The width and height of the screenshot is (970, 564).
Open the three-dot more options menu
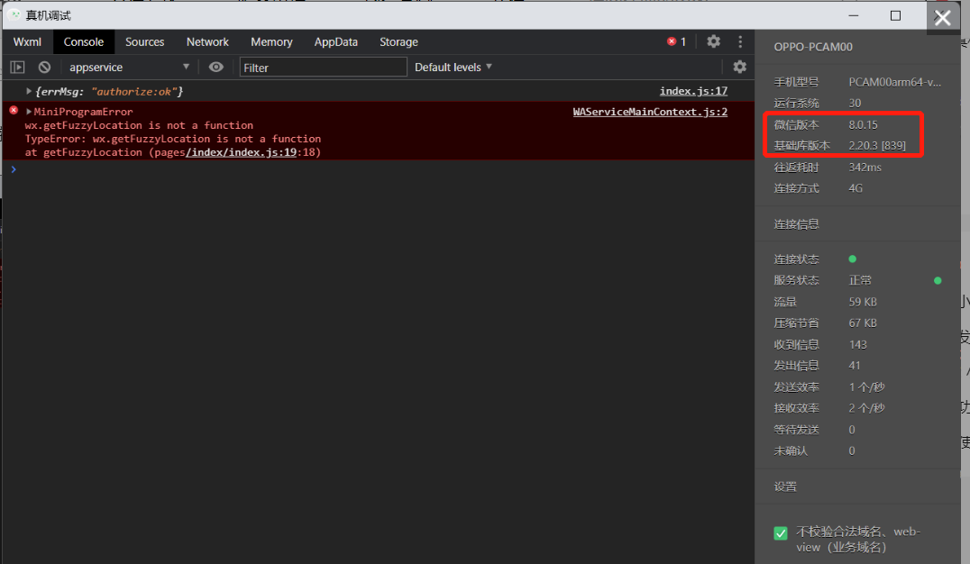tap(740, 41)
